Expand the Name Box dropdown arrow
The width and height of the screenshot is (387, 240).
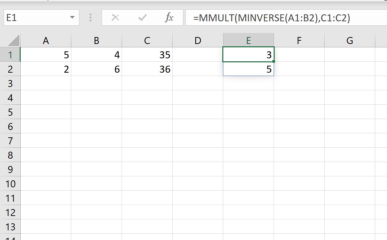pos(72,18)
